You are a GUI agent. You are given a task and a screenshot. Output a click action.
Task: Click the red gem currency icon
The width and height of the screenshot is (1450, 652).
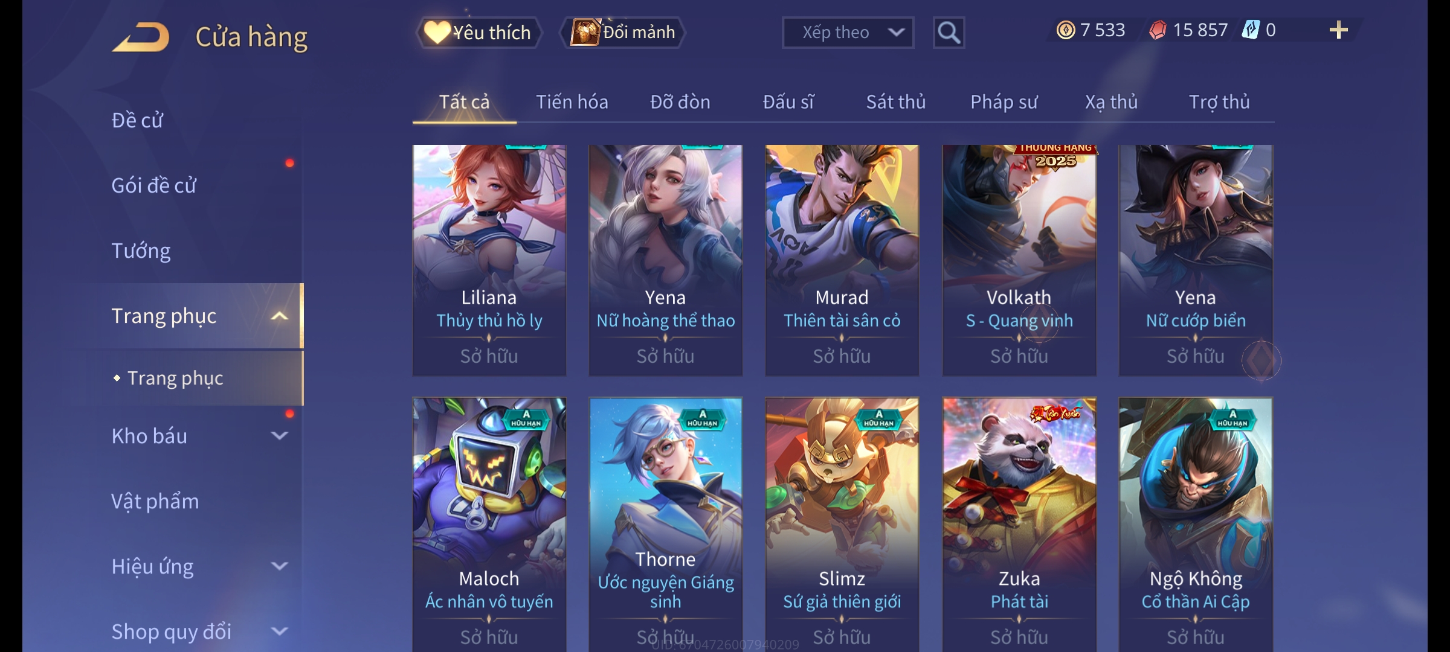[x=1158, y=30]
